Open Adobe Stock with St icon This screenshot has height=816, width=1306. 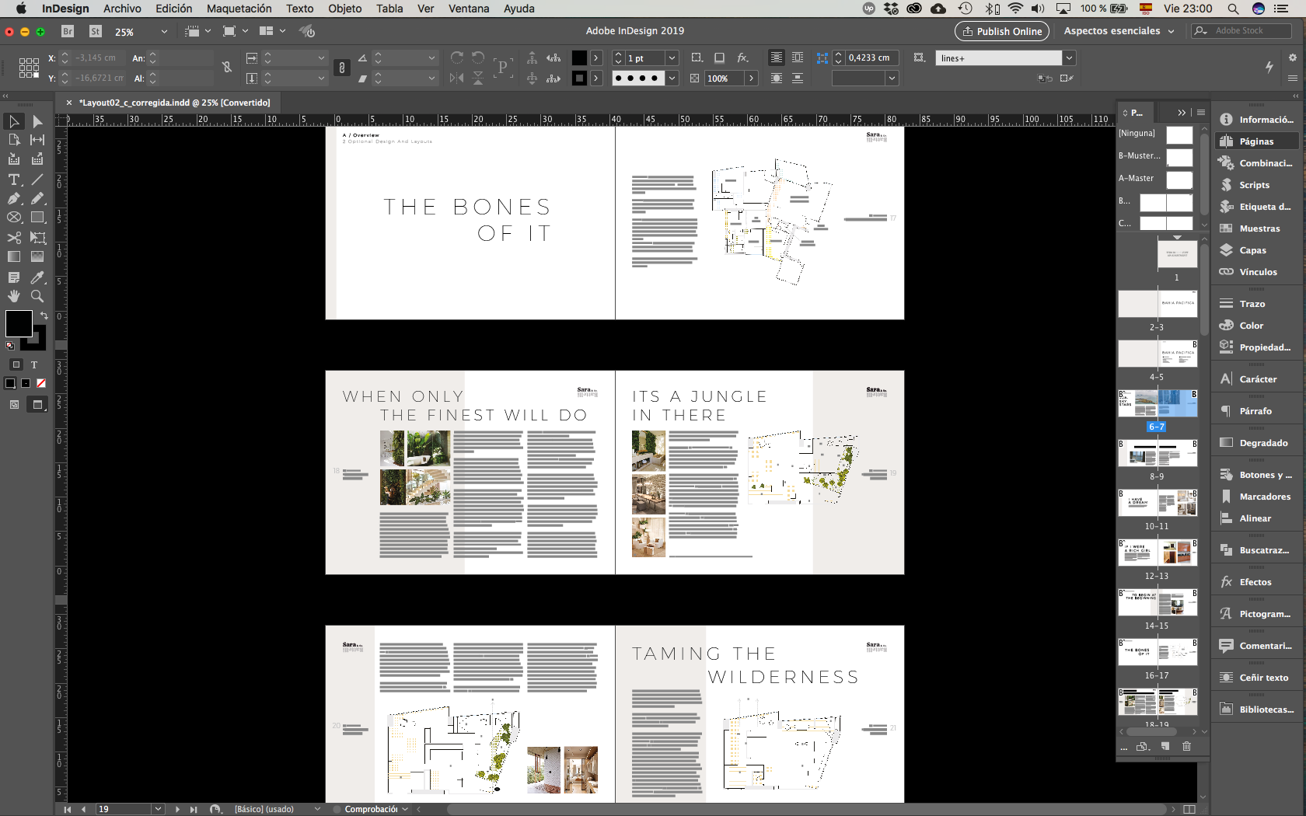[96, 31]
